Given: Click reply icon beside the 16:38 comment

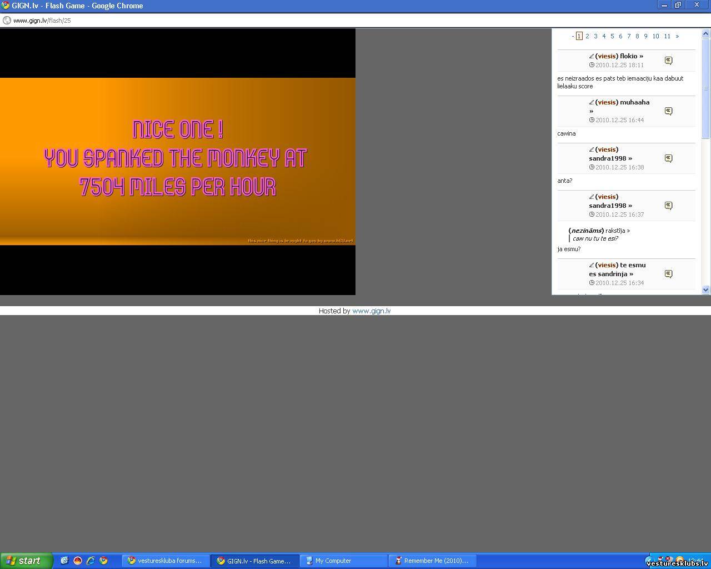Looking at the screenshot, I should tap(668, 158).
